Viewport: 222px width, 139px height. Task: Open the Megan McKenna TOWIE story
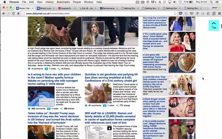155,130
